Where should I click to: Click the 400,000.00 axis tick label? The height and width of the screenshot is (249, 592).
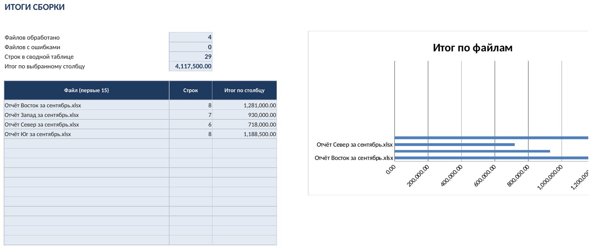coord(452,176)
